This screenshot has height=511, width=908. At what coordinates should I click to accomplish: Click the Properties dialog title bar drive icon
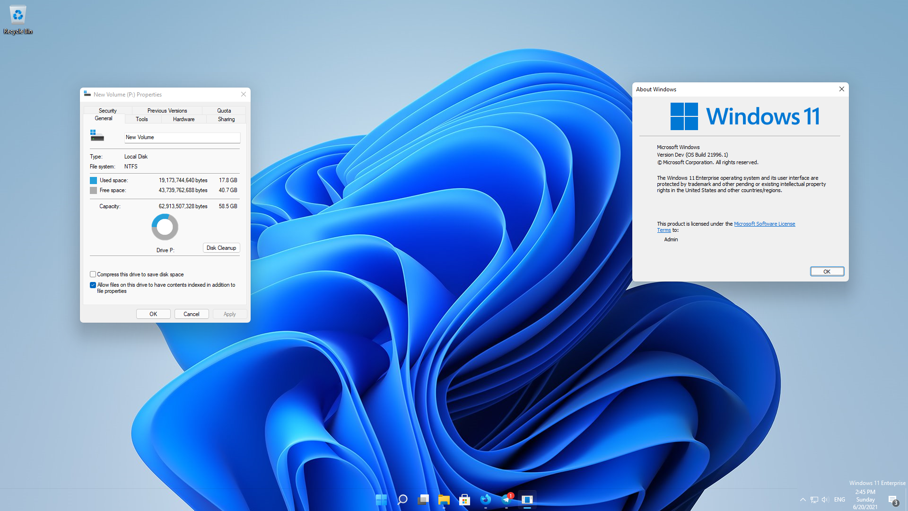[87, 94]
